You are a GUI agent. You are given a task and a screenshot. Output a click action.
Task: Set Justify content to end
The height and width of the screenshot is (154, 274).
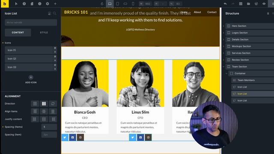click(53, 119)
